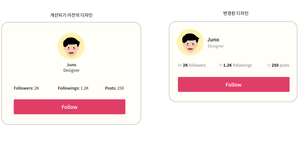The height and width of the screenshot is (142, 299).
Task: Click the centered avatar in the old design card
Action: [x=71, y=46]
